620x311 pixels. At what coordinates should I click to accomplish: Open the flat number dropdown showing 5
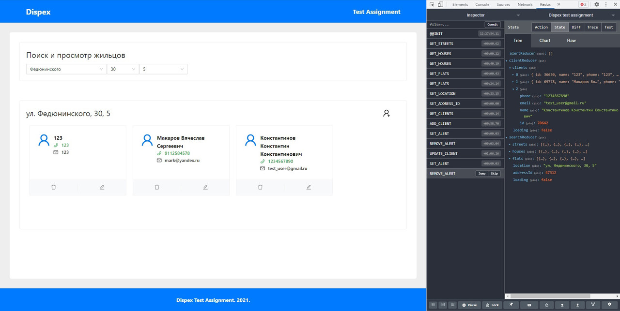tap(163, 69)
